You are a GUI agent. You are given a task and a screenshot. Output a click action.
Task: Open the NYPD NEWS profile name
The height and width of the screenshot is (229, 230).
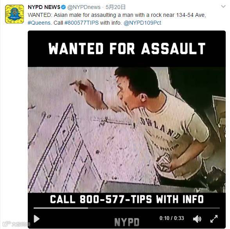[44, 7]
